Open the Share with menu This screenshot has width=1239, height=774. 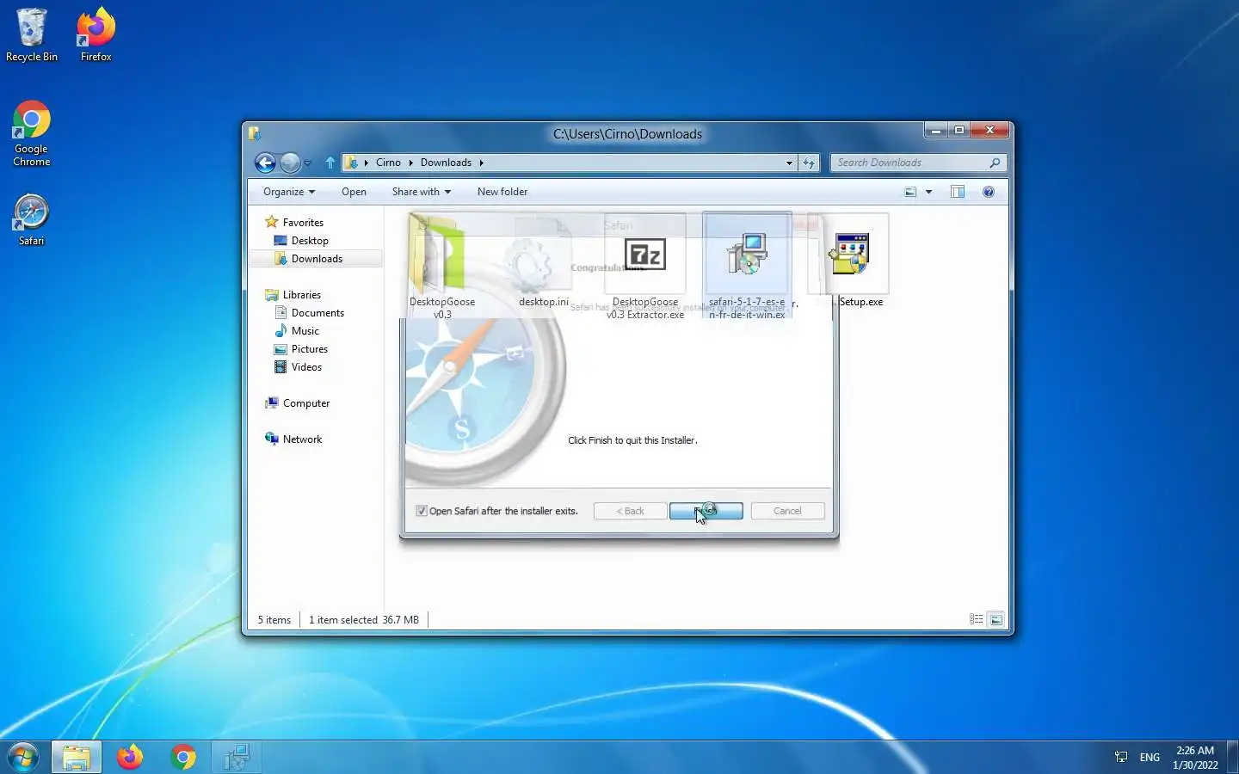(422, 192)
